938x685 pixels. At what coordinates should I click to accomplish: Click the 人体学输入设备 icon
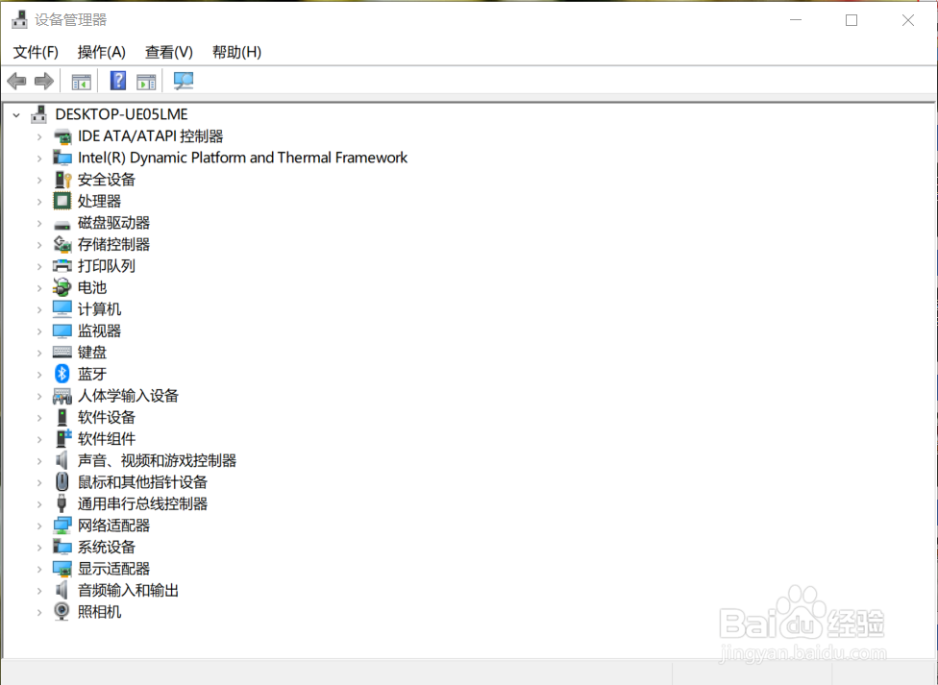click(x=62, y=396)
